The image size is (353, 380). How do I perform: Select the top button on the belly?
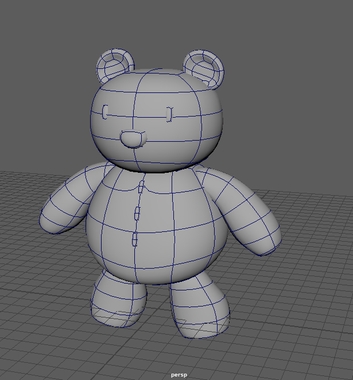coord(141,187)
